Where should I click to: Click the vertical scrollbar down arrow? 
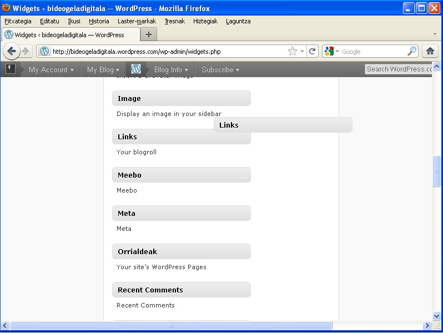point(436,316)
